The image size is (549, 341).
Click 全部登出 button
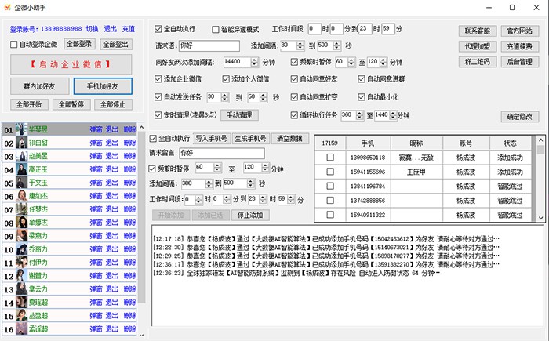pos(115,45)
